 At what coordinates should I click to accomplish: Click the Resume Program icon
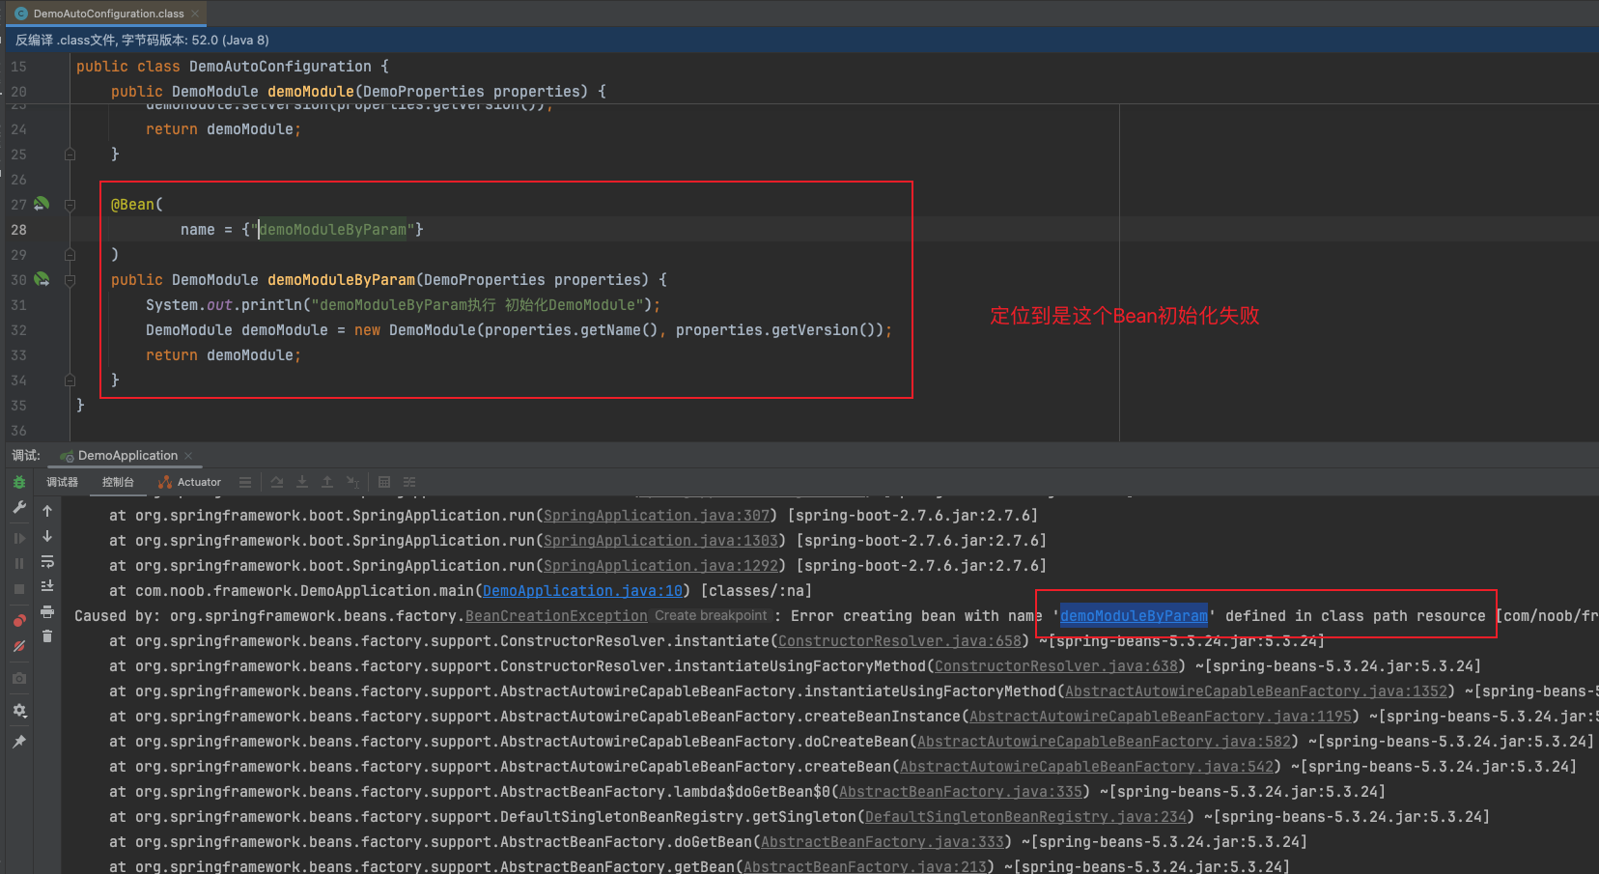click(x=19, y=538)
